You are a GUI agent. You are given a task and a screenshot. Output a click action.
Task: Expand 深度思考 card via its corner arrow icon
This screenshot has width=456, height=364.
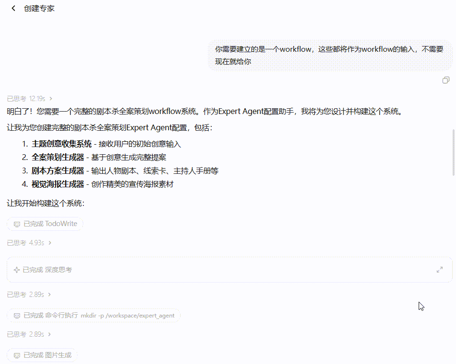440,270
